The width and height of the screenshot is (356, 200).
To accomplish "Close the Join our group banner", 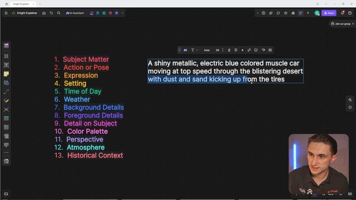I will pos(353,24).
